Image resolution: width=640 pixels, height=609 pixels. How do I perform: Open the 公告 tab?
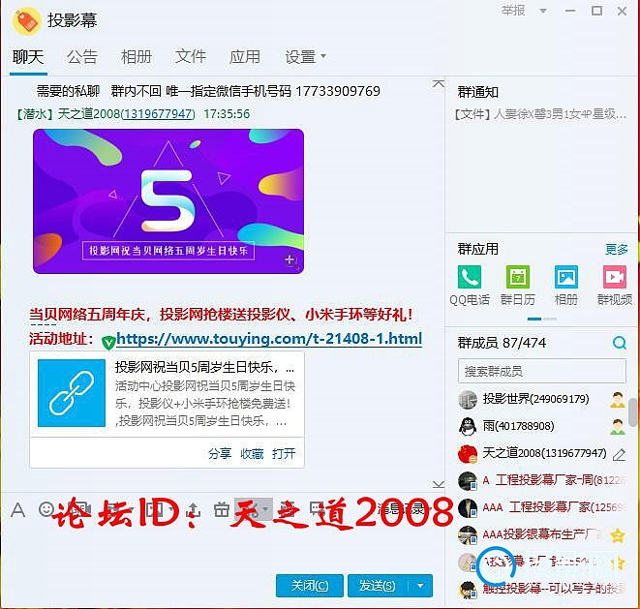pos(82,57)
